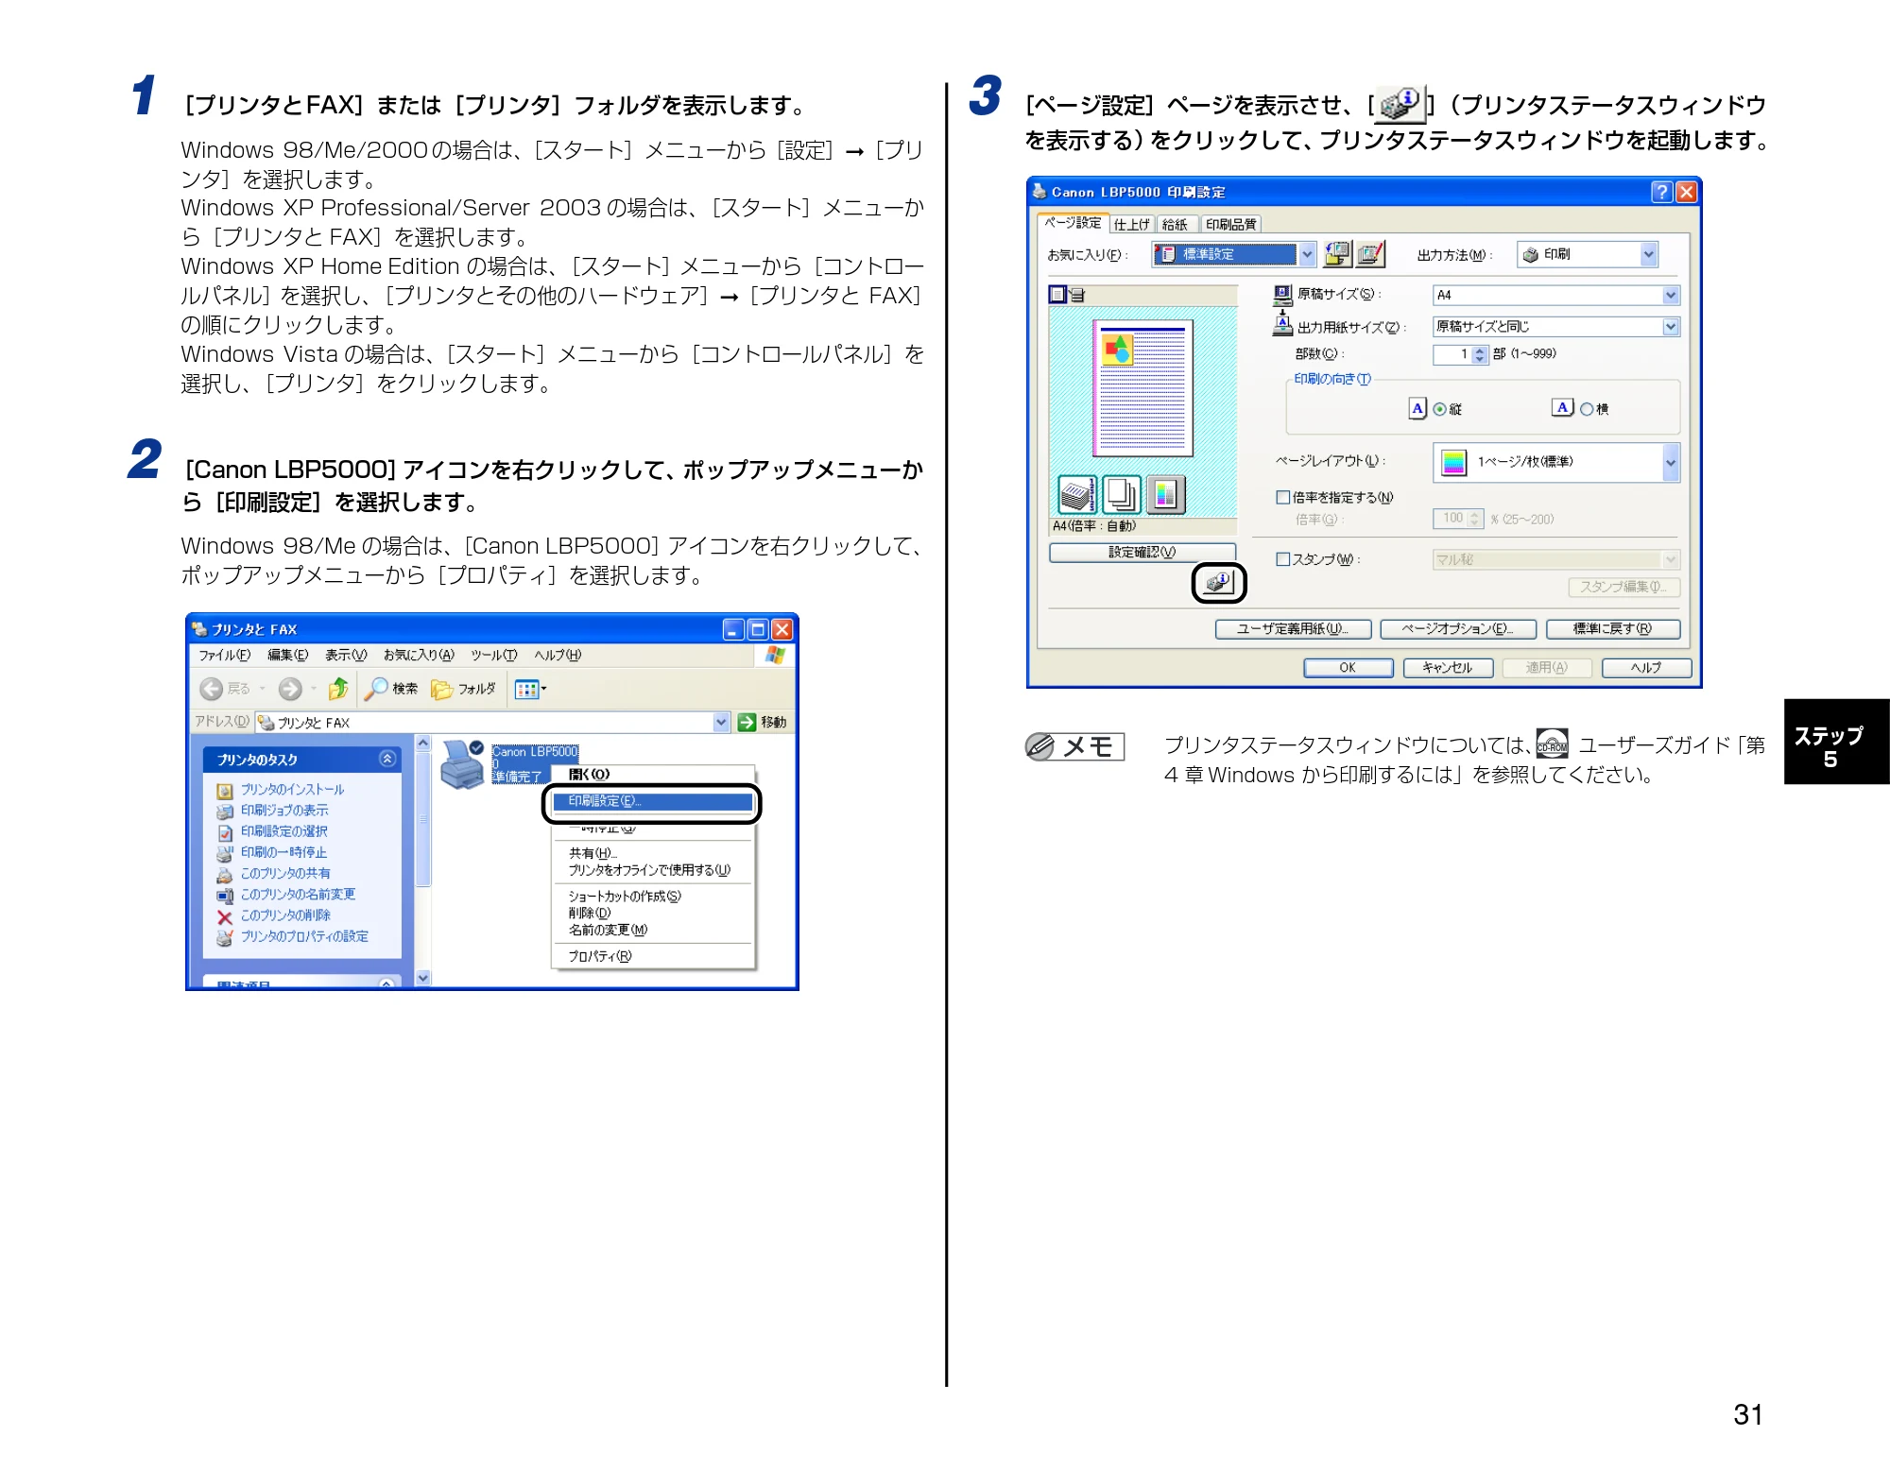The image size is (1890, 1470).
Task: Click the red X delete printer task icon
Action: point(224,916)
